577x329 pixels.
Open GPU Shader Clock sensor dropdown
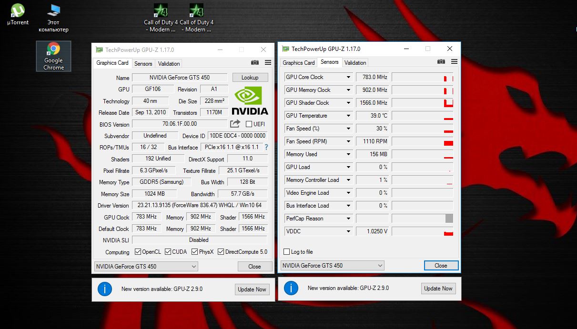[348, 103]
